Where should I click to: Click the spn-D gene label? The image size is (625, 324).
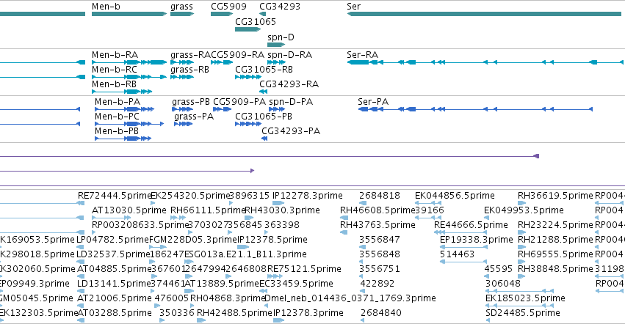pyautogui.click(x=281, y=37)
